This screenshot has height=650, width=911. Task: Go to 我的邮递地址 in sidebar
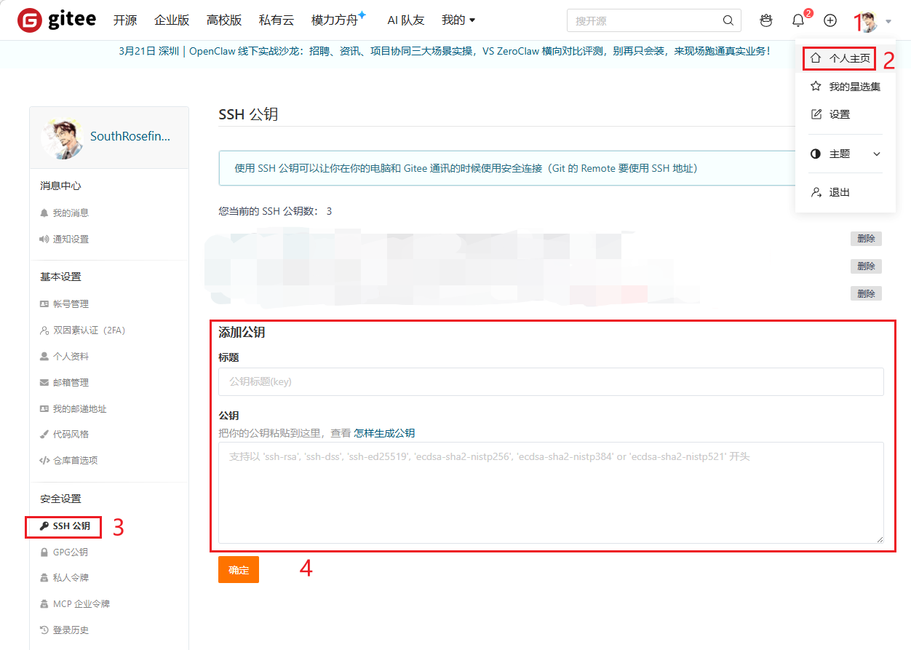pos(80,408)
